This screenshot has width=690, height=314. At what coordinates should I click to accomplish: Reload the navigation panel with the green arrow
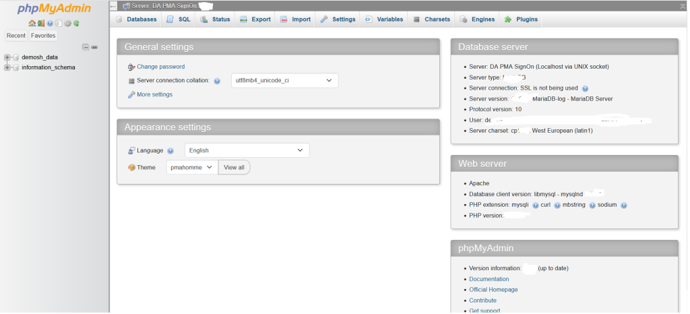click(76, 24)
